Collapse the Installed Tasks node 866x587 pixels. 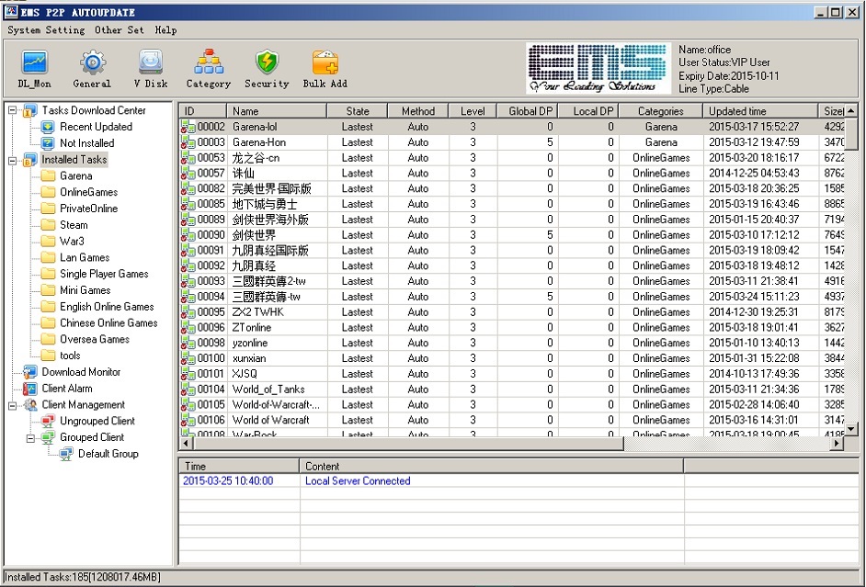coord(12,161)
